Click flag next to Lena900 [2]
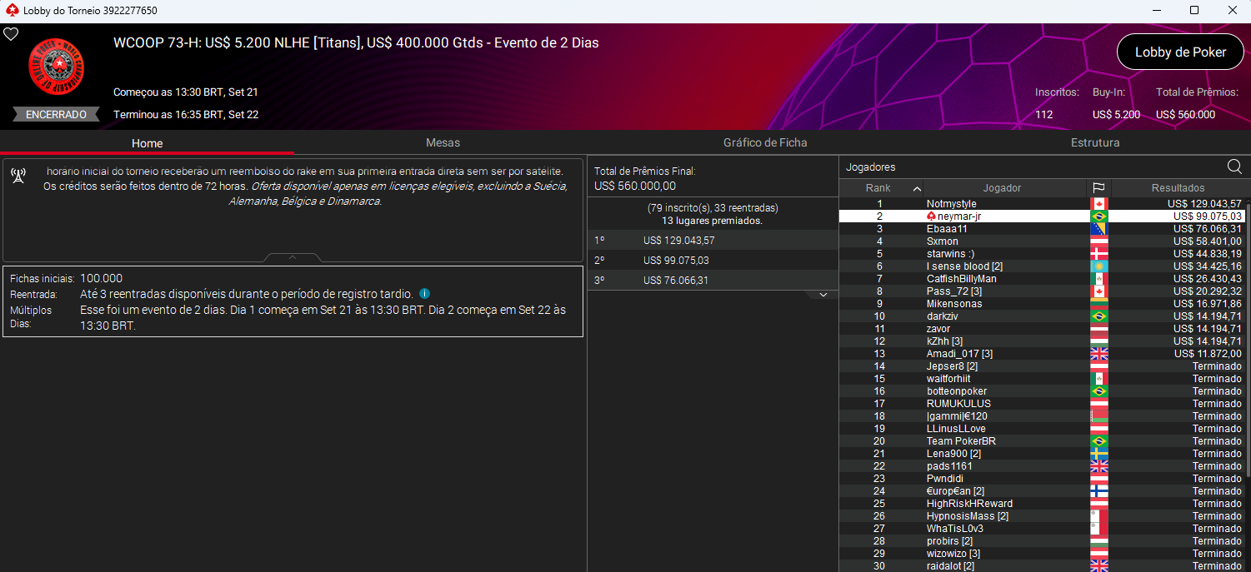1251x572 pixels. [1098, 454]
